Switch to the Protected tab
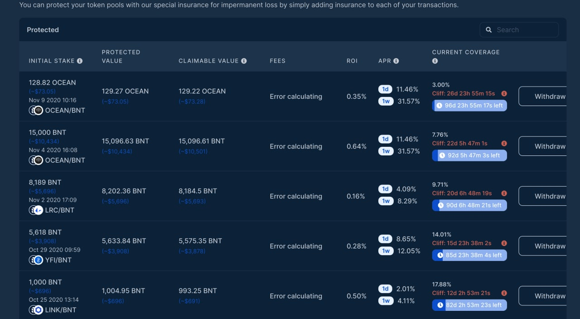Screen dimensions: 580x319 pyautogui.click(x=43, y=29)
